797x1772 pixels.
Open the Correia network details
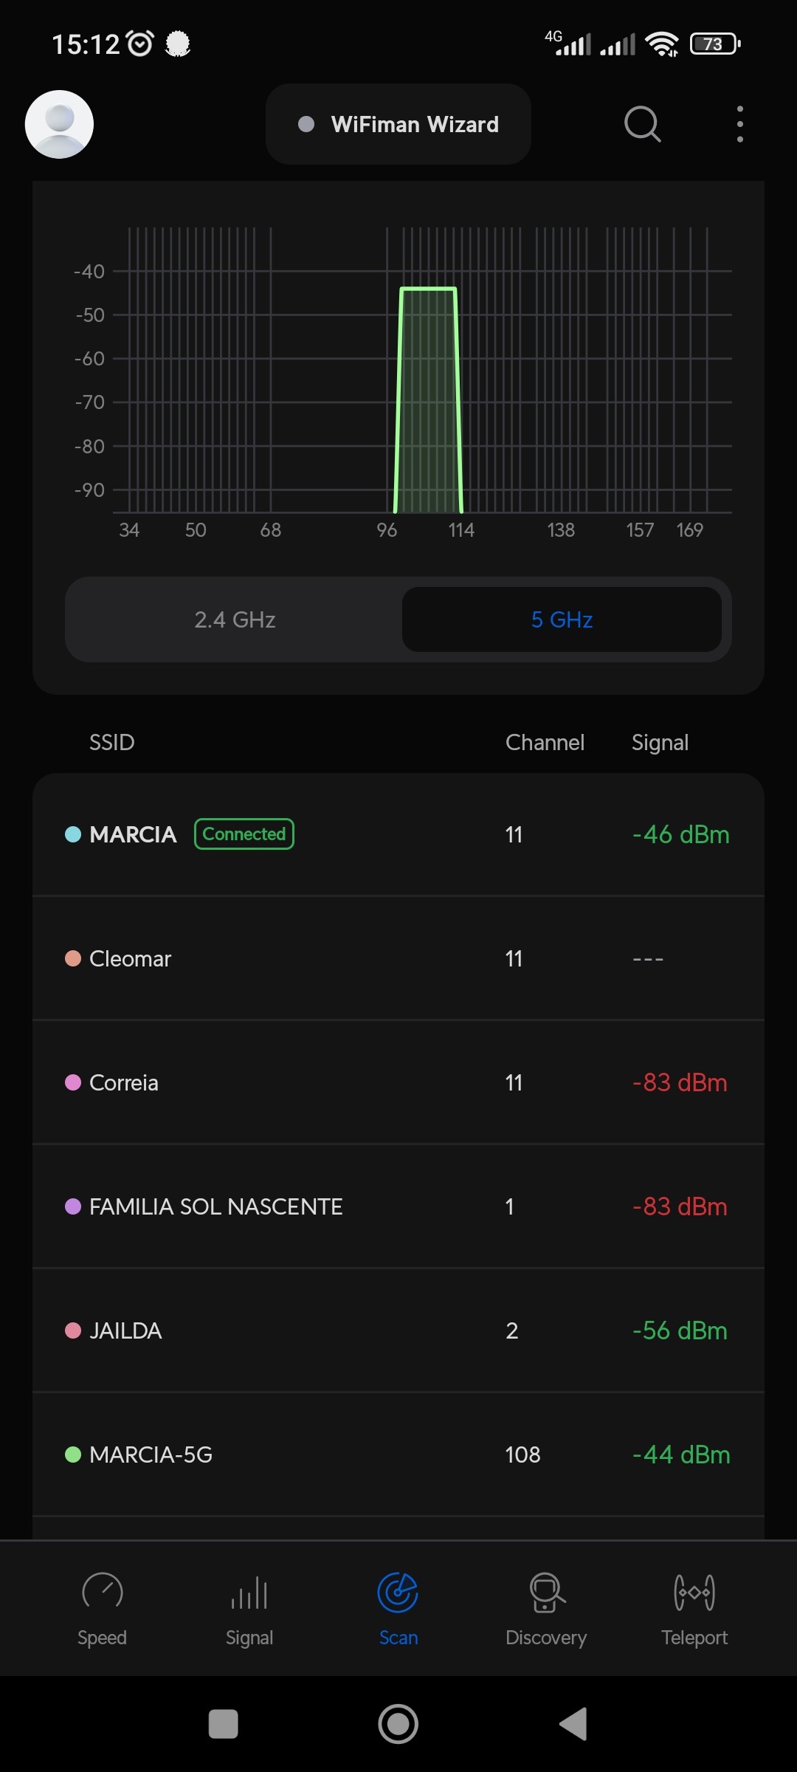pyautogui.click(x=398, y=1082)
